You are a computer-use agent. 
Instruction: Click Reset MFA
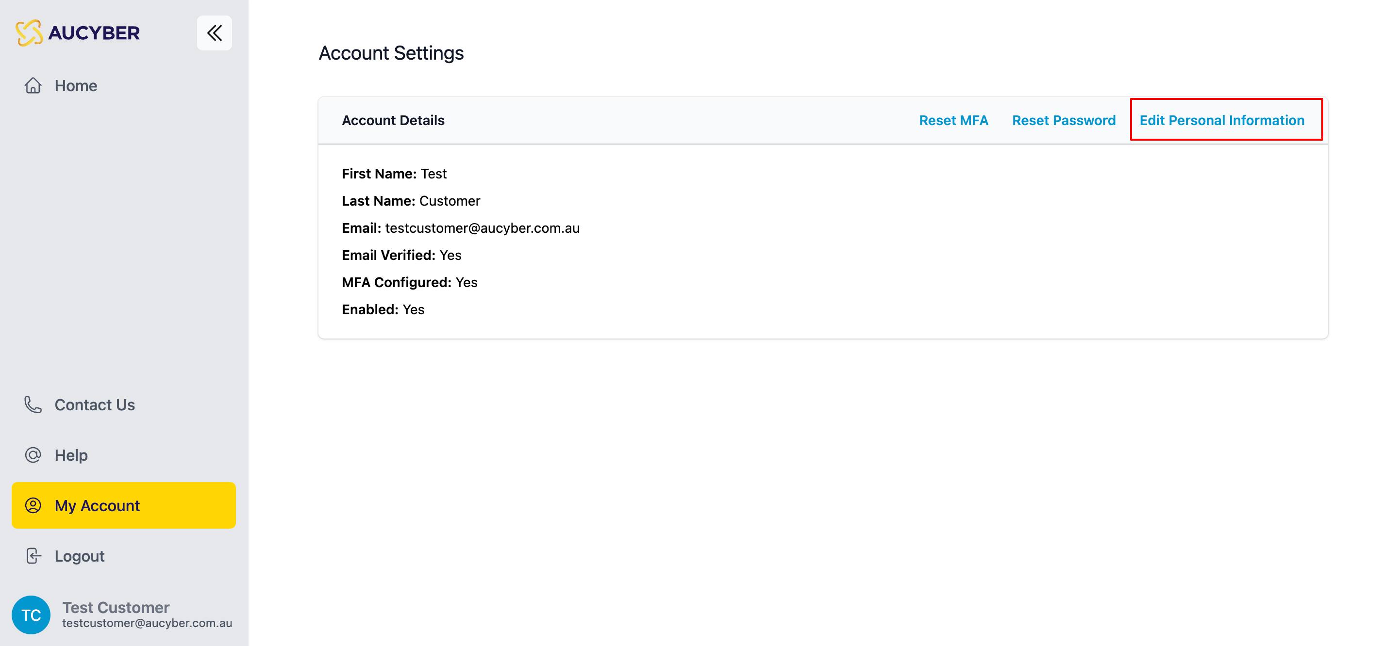coord(953,120)
